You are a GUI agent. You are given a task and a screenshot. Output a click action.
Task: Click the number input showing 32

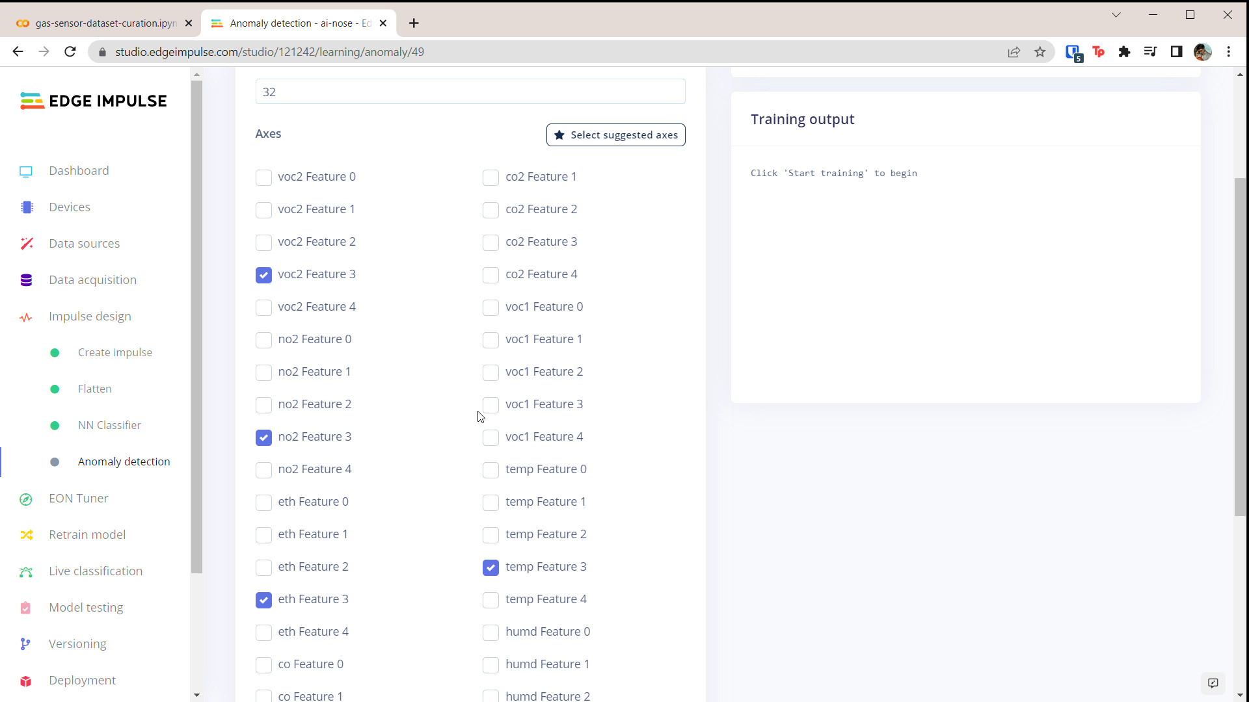(470, 92)
